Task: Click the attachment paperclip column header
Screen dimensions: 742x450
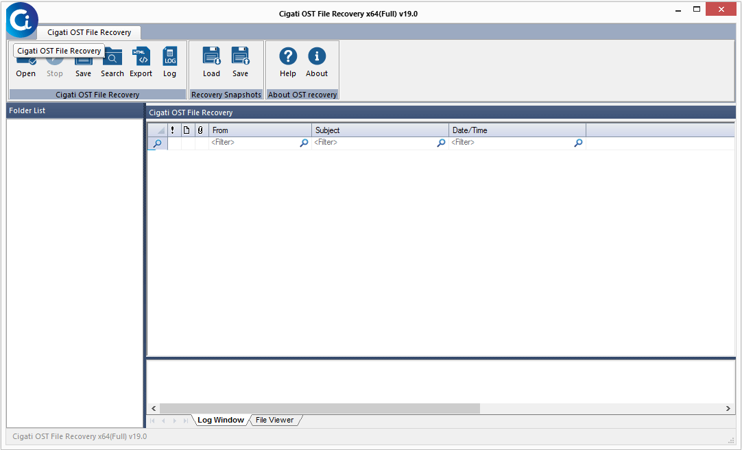Action: [x=200, y=130]
